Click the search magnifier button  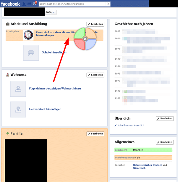click(108, 4)
